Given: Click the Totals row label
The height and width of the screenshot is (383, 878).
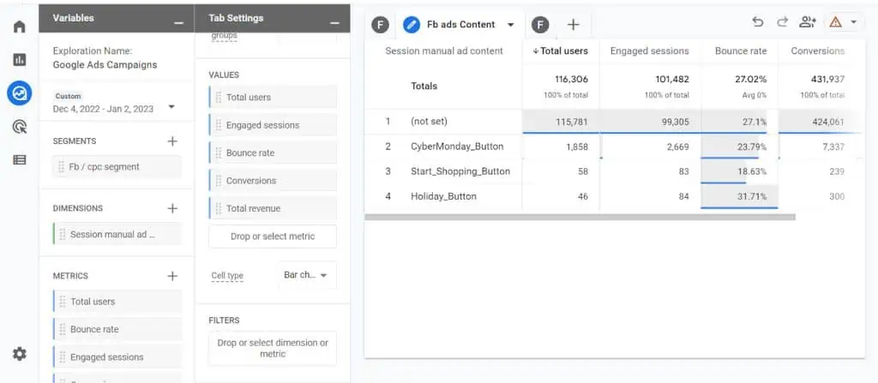Looking at the screenshot, I should coord(424,87).
